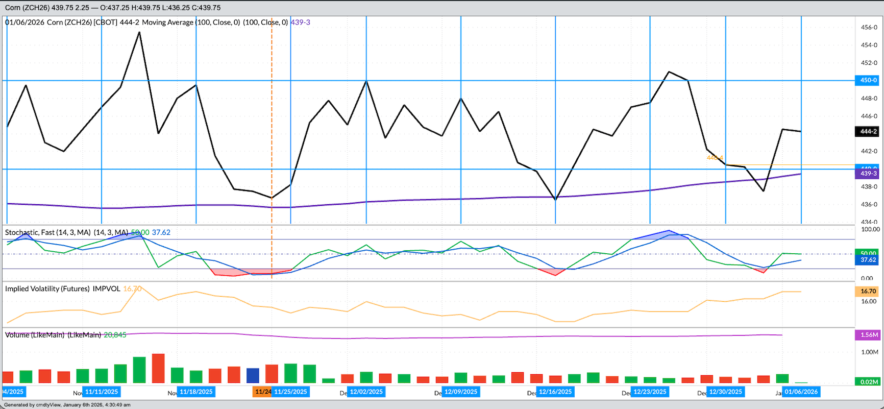
Task: Select the orange 11/24 date marker
Action: pyautogui.click(x=262, y=392)
